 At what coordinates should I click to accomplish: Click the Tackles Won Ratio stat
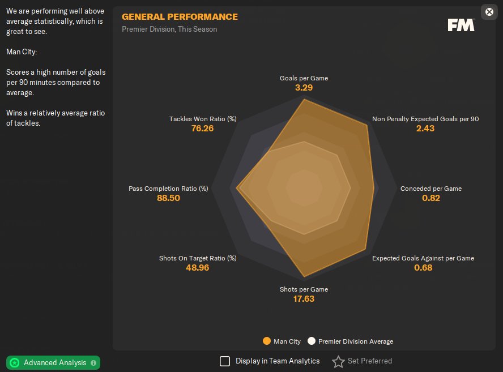click(x=203, y=119)
